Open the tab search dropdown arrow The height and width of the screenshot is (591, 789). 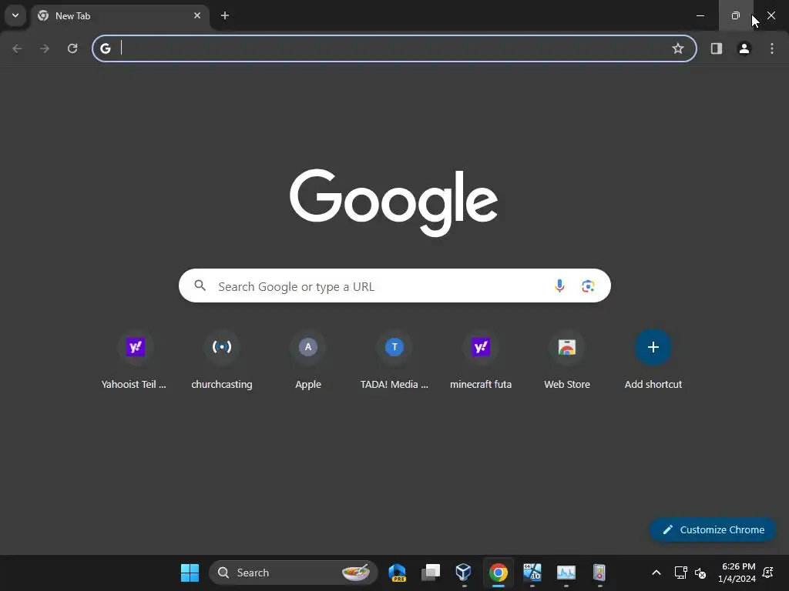[15, 15]
